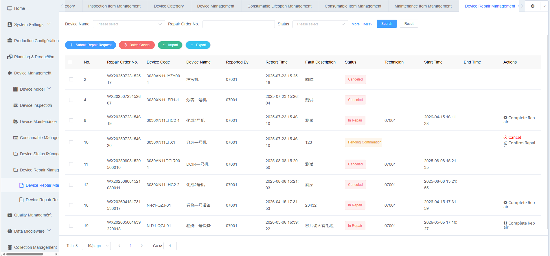The height and width of the screenshot is (256, 550).
Task: Click the Pending Confirmation status tag
Action: (x=363, y=142)
